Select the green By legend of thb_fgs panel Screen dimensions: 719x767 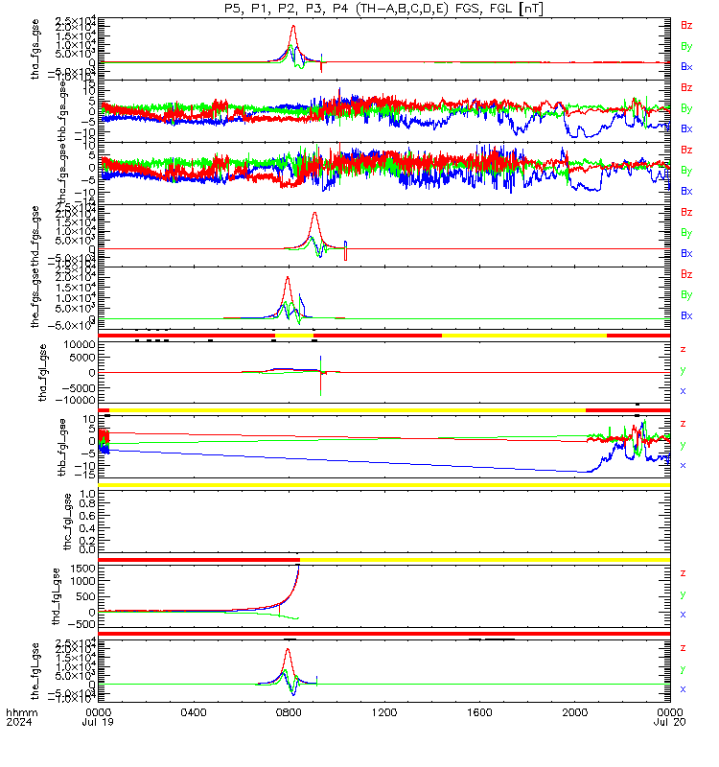pyautogui.click(x=686, y=108)
